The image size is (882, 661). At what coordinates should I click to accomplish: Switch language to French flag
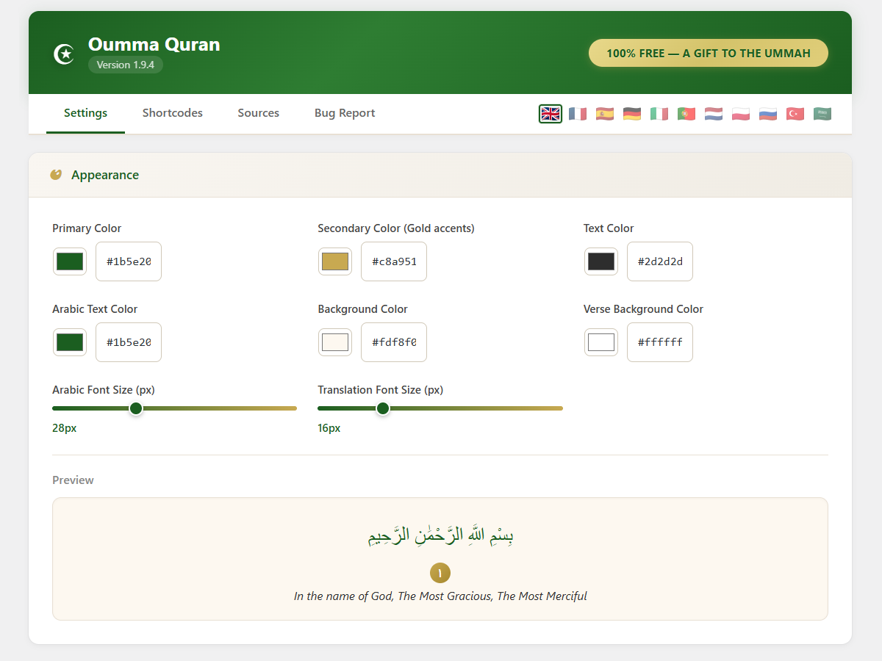(578, 114)
